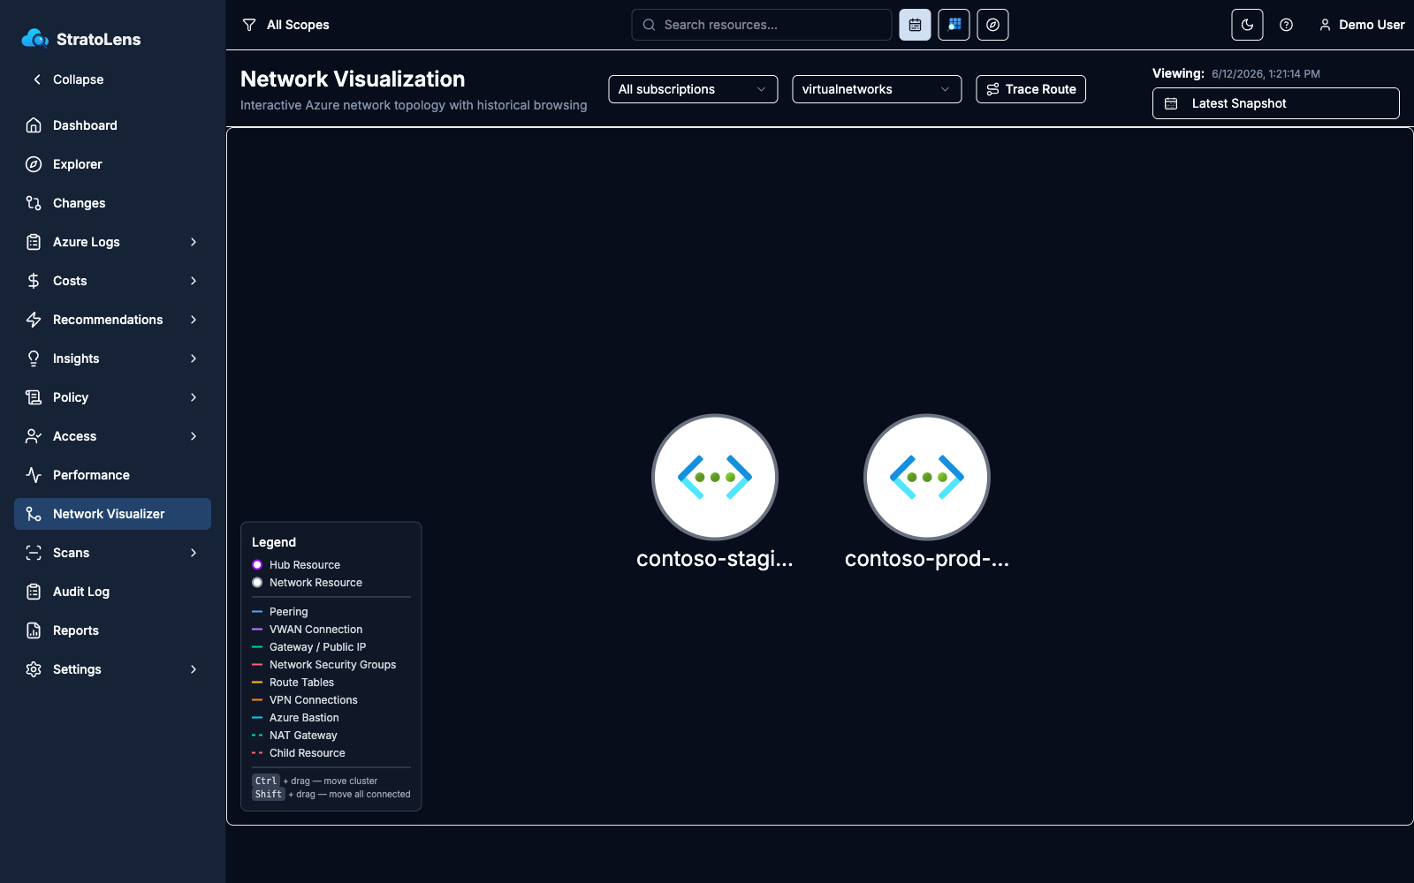
Task: Click the Settings gear icon
Action: point(34,669)
